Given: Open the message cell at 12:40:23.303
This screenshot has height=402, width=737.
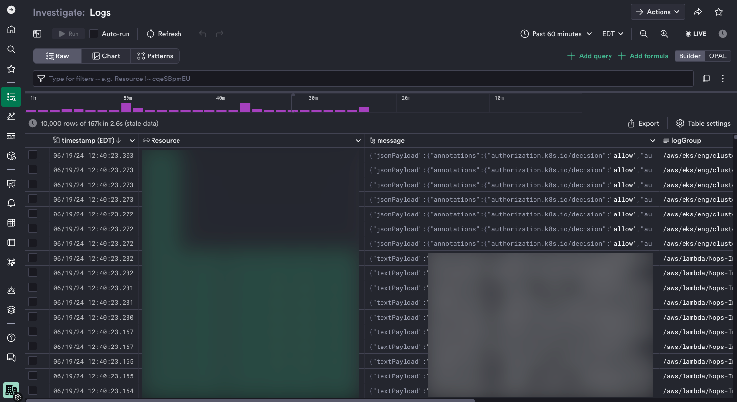Looking at the screenshot, I should click(x=510, y=155).
